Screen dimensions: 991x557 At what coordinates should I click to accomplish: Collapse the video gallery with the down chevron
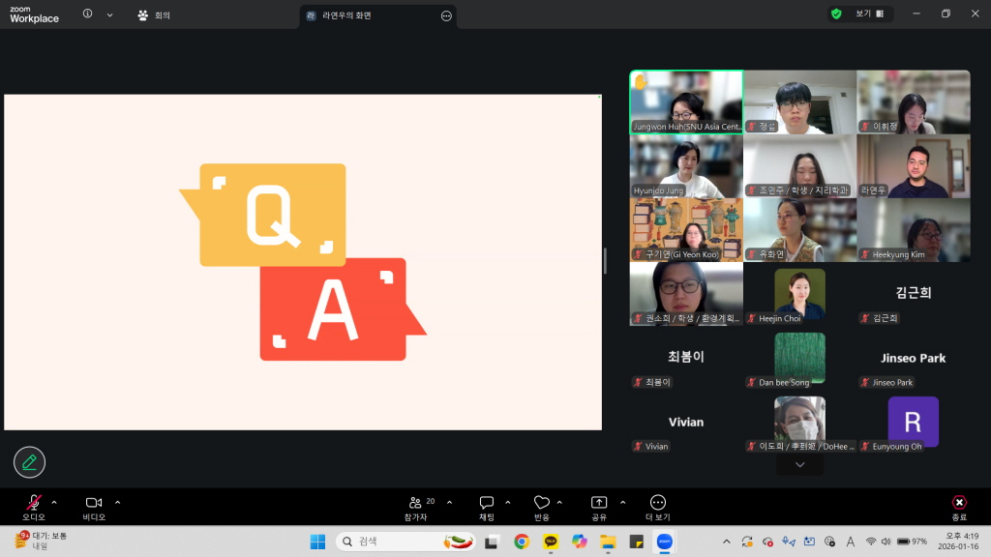(799, 464)
